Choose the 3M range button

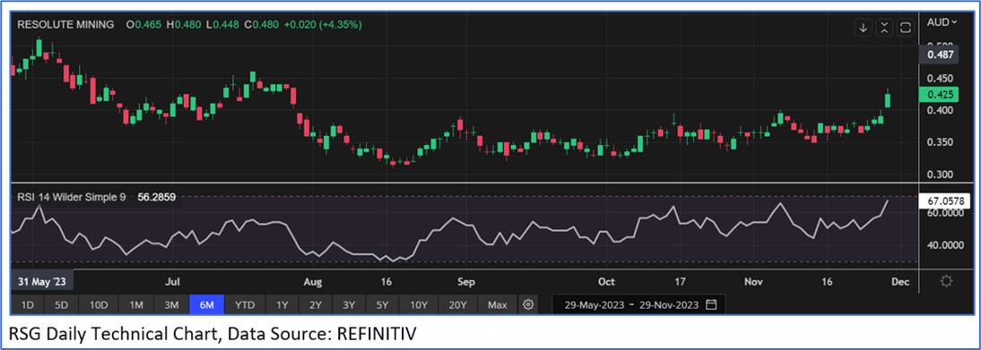[171, 305]
